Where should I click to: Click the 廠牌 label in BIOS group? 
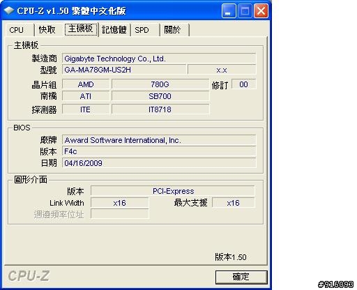pos(48,140)
